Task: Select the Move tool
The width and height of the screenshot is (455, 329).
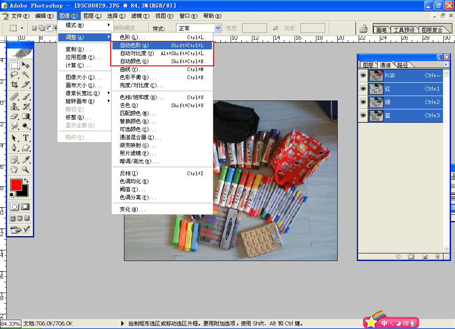Action: (x=25, y=65)
